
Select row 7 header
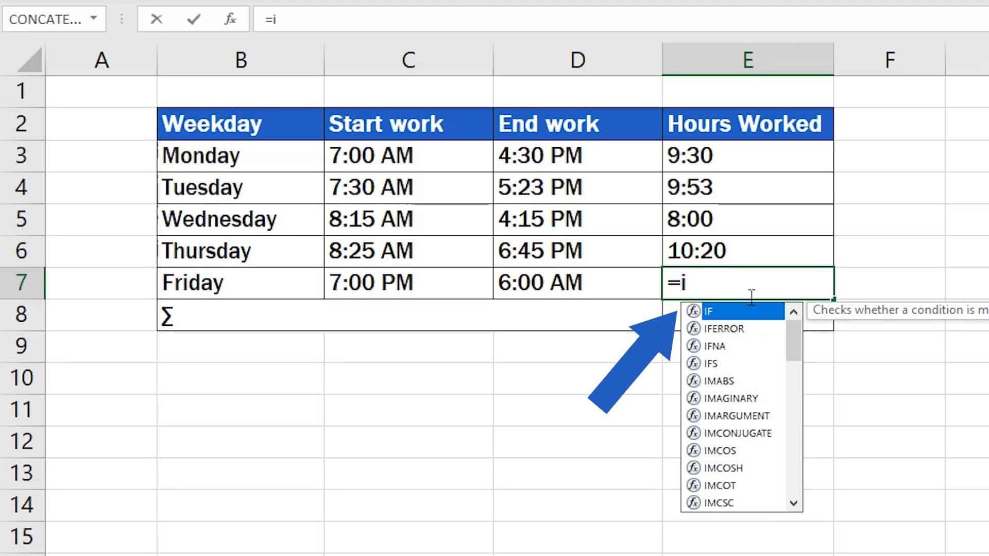(x=22, y=282)
